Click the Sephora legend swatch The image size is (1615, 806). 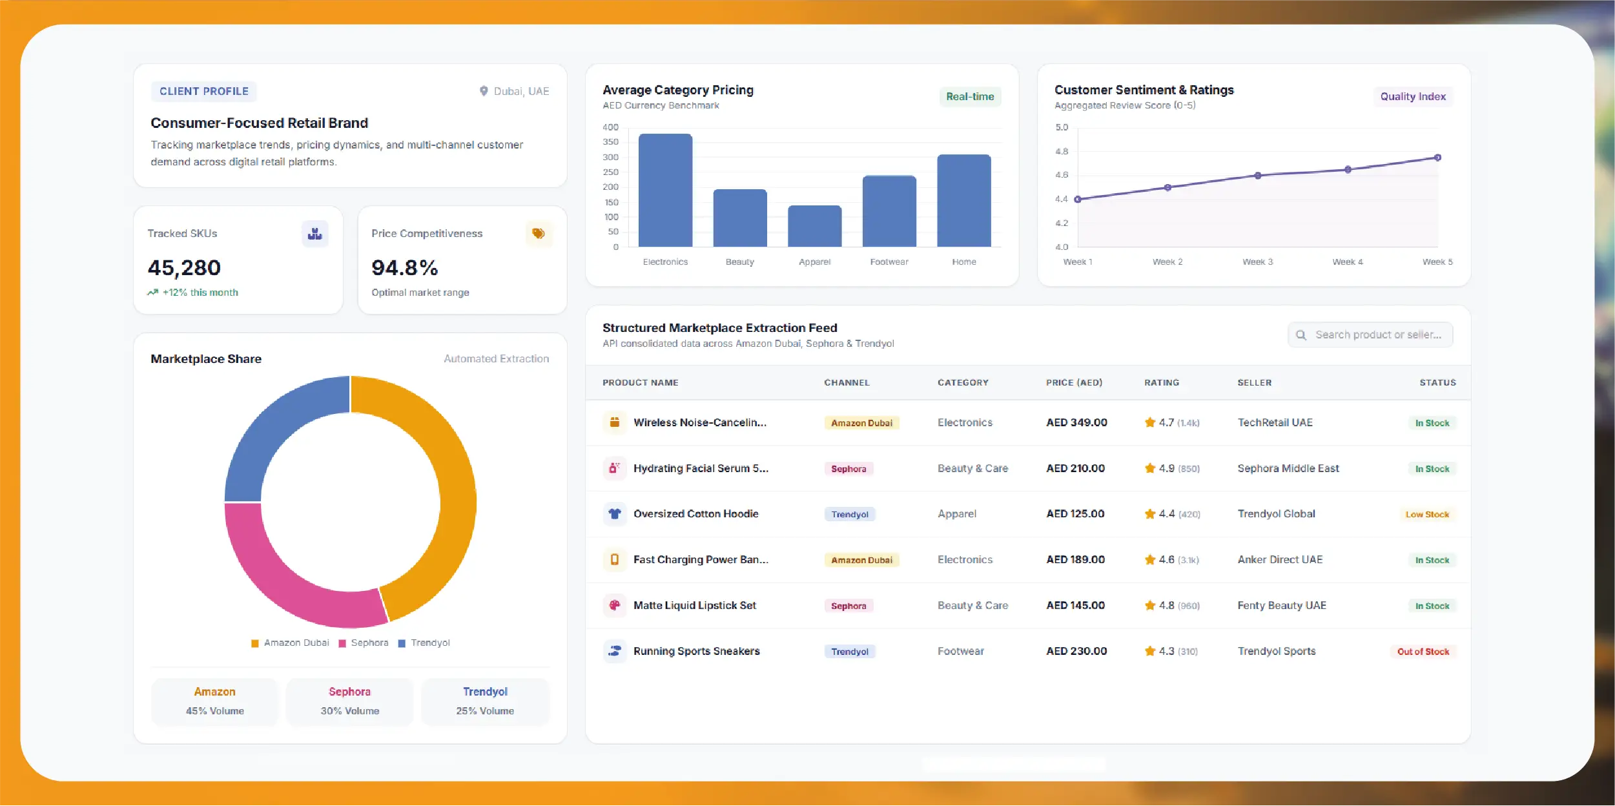tap(342, 643)
